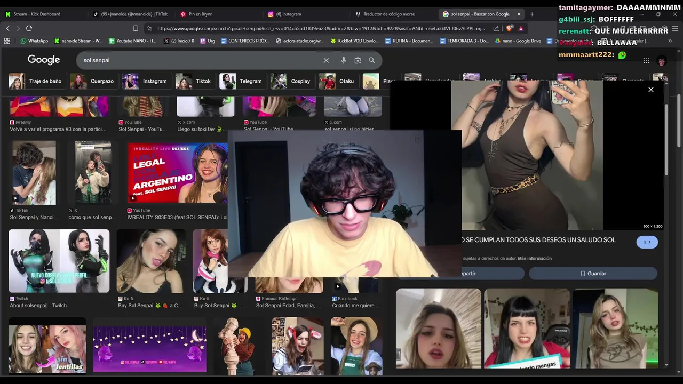Open the Google account profile avatar
Screen dimensions: 683x384
(x=662, y=61)
